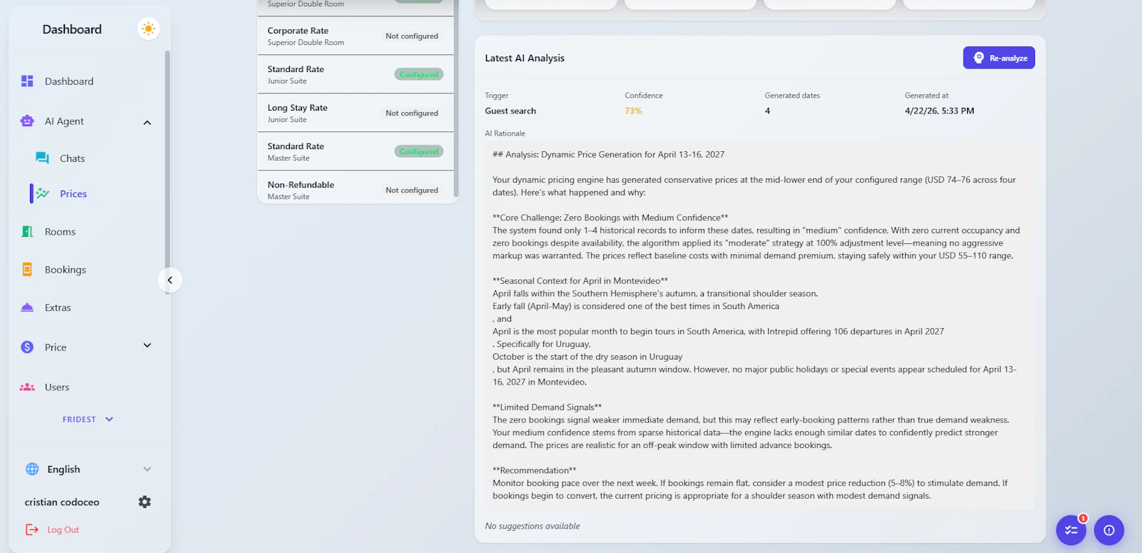The width and height of the screenshot is (1142, 553).
Task: Open the Dashboard grid icon in sidebar
Action: click(x=27, y=81)
